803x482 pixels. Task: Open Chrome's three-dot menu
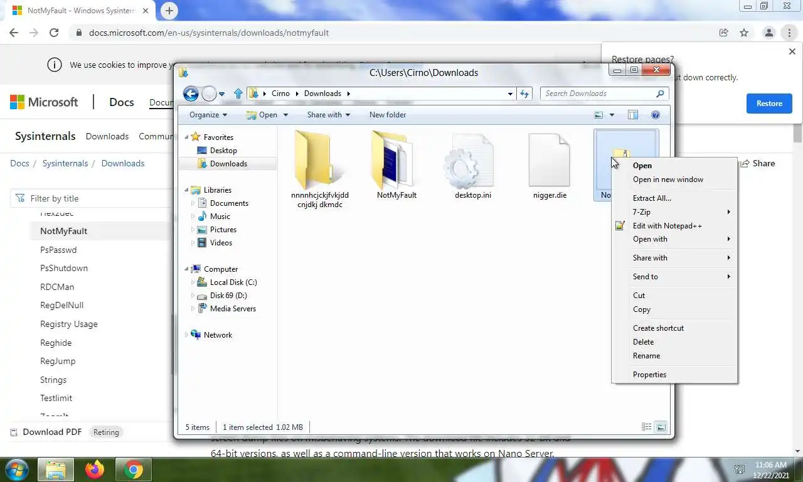[789, 33]
